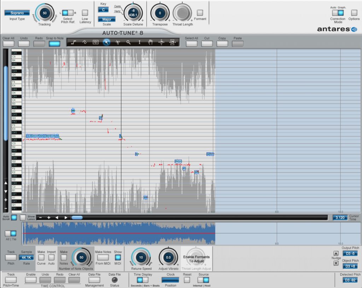Click the horizontal zoom in plus icon

tap(49, 218)
